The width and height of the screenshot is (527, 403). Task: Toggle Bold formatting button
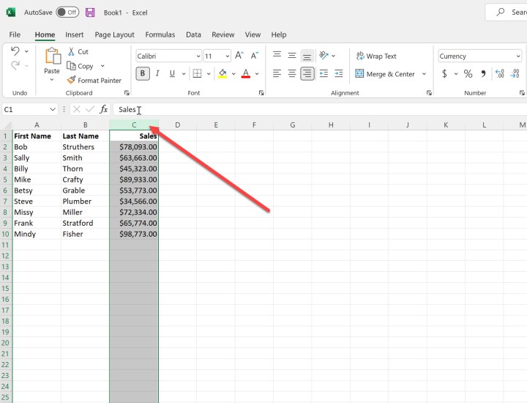[143, 74]
